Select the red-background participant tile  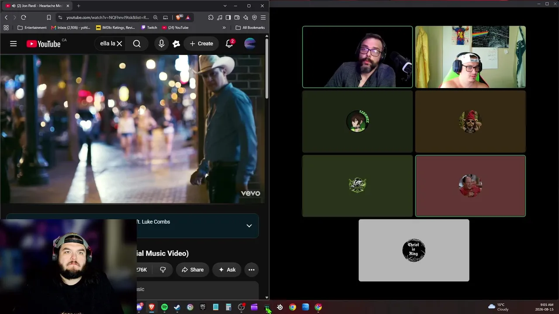(x=470, y=186)
